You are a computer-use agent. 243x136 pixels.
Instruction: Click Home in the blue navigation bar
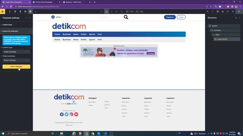tap(57, 34)
